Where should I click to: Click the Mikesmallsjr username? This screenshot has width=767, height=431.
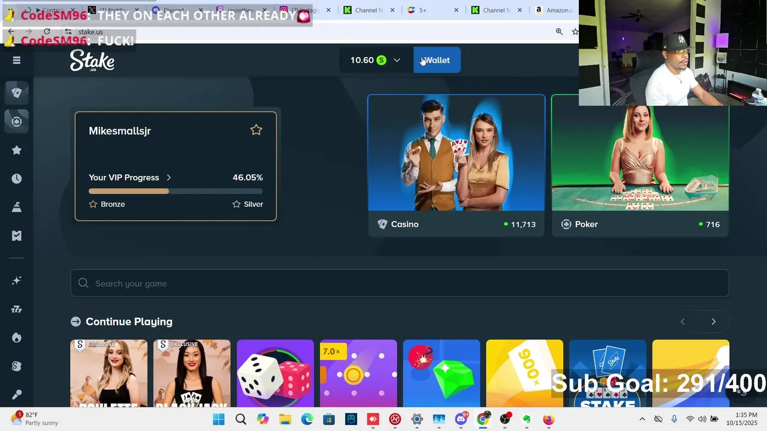[x=120, y=130]
